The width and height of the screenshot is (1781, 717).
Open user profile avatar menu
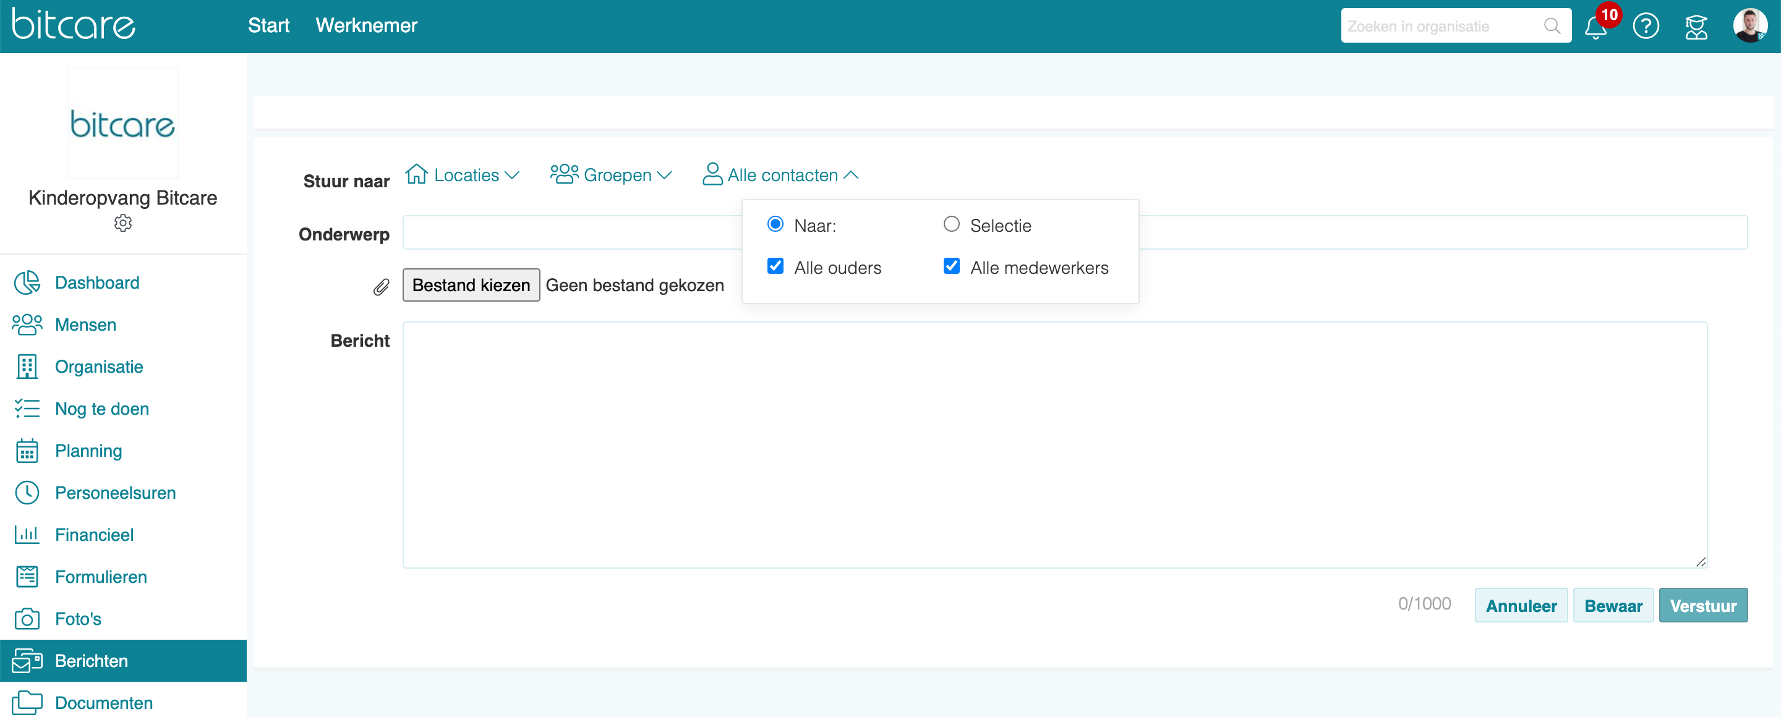(1750, 25)
